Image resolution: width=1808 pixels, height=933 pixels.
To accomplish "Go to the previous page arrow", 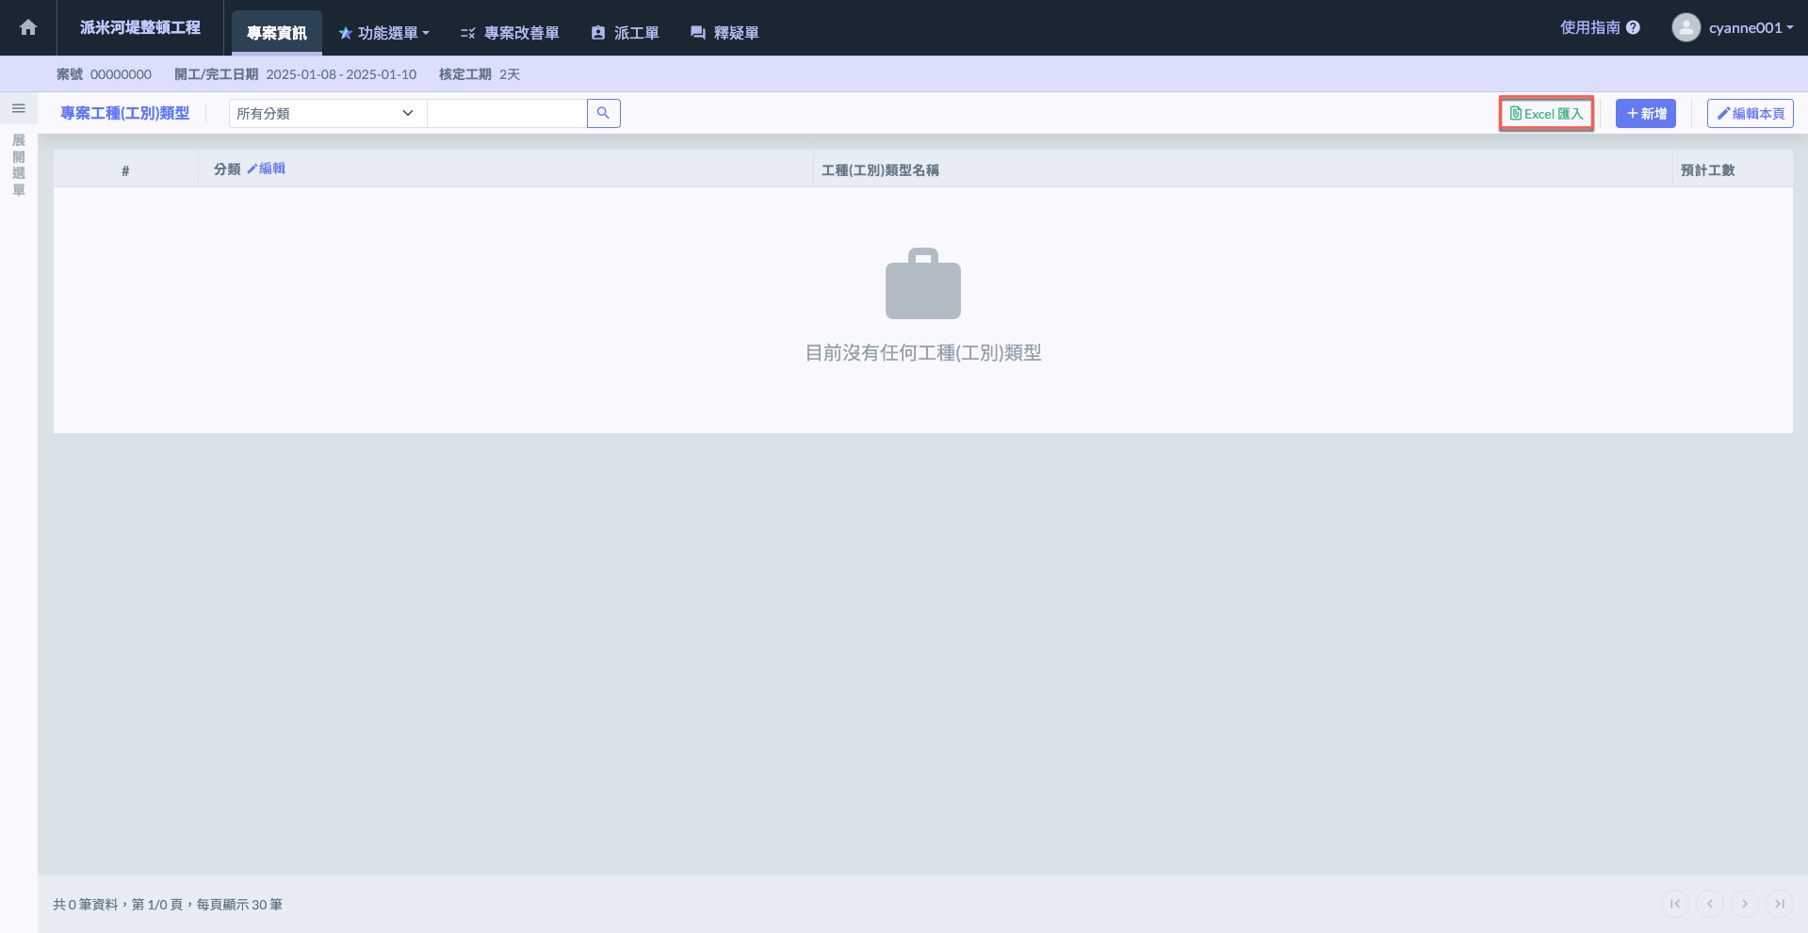I will 1709,904.
